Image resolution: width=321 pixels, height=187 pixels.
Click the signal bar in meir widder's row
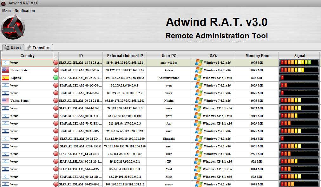(x=299, y=63)
